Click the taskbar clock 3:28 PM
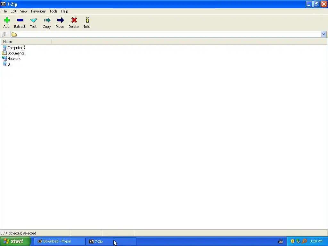 316,241
